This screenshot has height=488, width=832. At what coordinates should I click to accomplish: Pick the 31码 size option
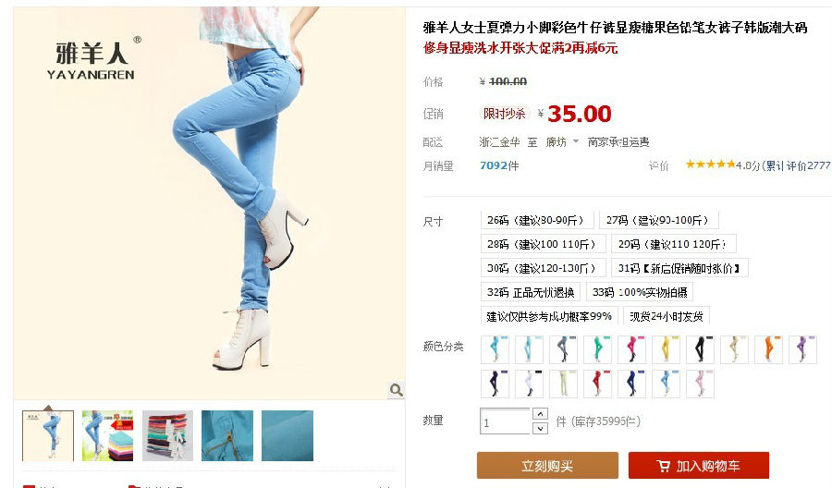coord(679,268)
